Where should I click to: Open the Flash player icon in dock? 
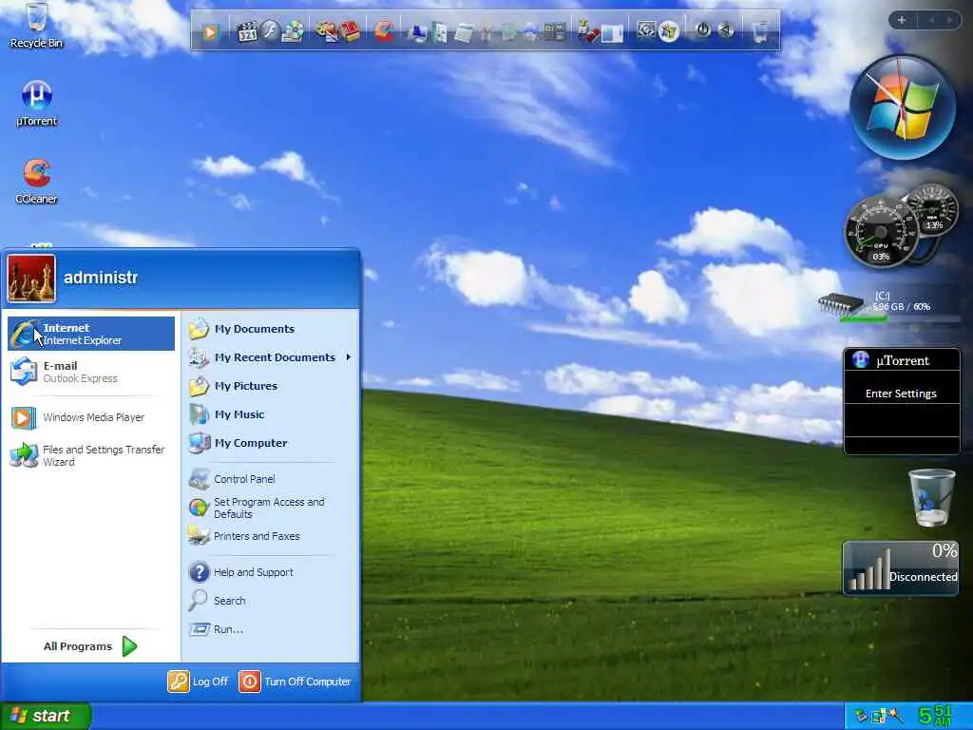[x=270, y=30]
